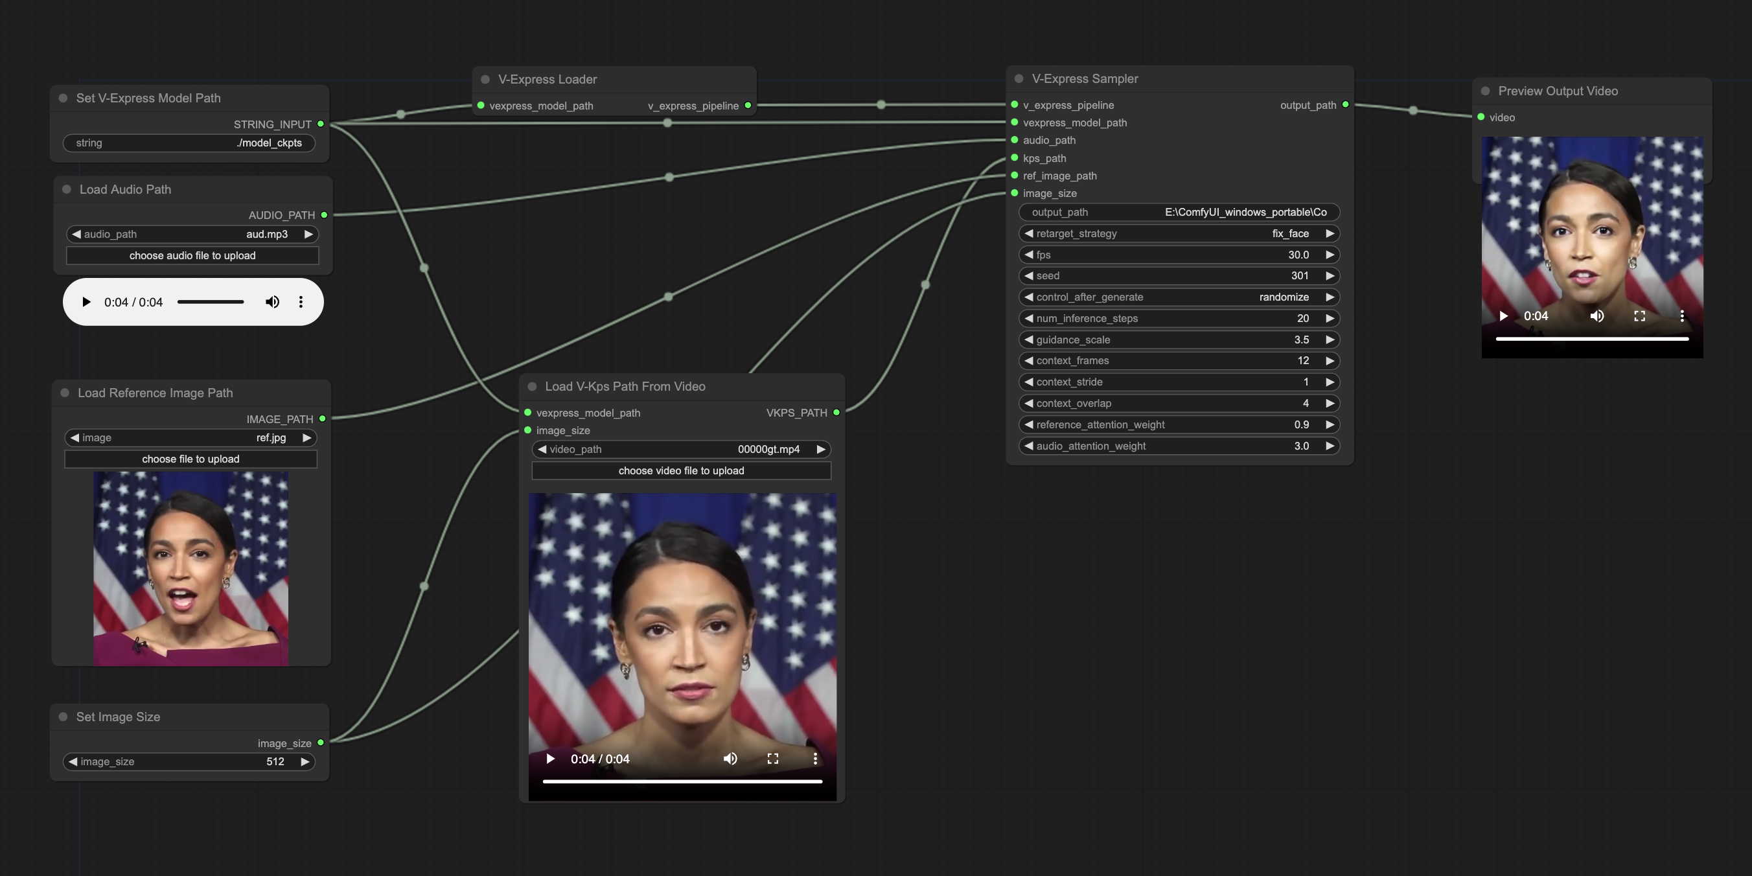Screen dimensions: 1752x876
Task: Open more options on the output video preview
Action: click(x=1681, y=316)
